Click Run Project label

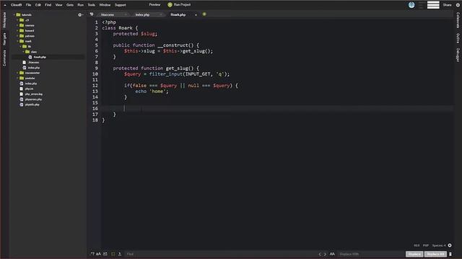point(182,5)
